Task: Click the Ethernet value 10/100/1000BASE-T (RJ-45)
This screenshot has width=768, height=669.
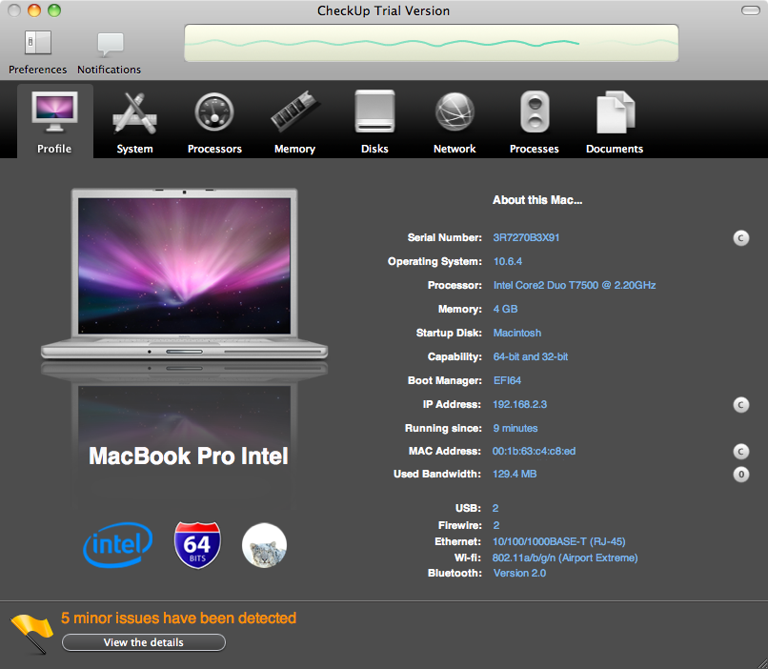Action: coord(559,541)
